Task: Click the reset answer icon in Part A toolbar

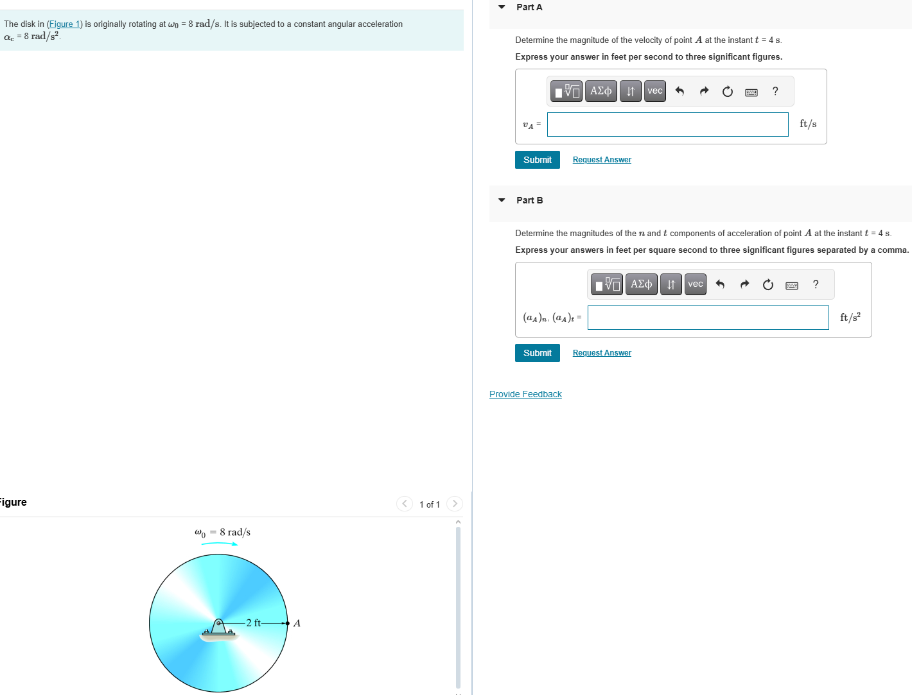Action: click(x=727, y=91)
